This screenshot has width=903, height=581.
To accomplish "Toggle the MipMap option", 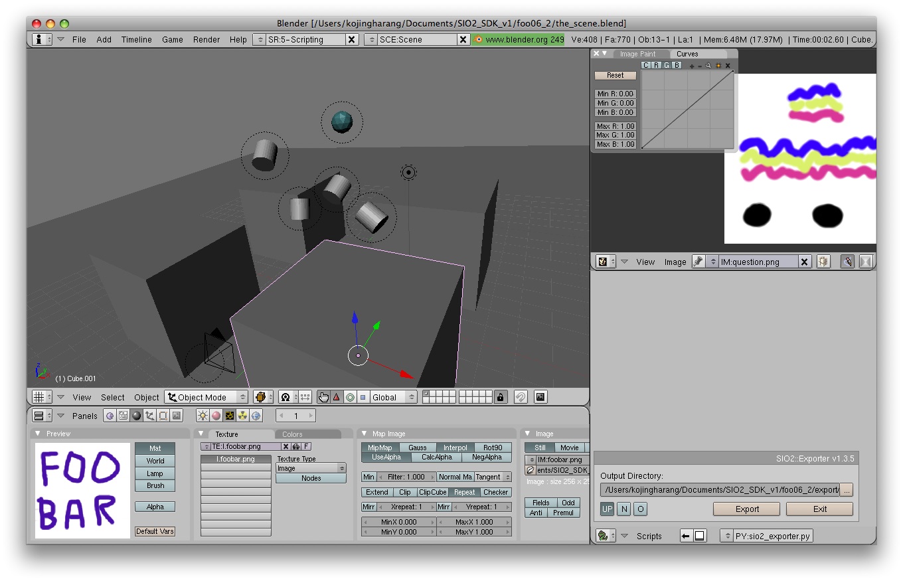I will point(380,448).
